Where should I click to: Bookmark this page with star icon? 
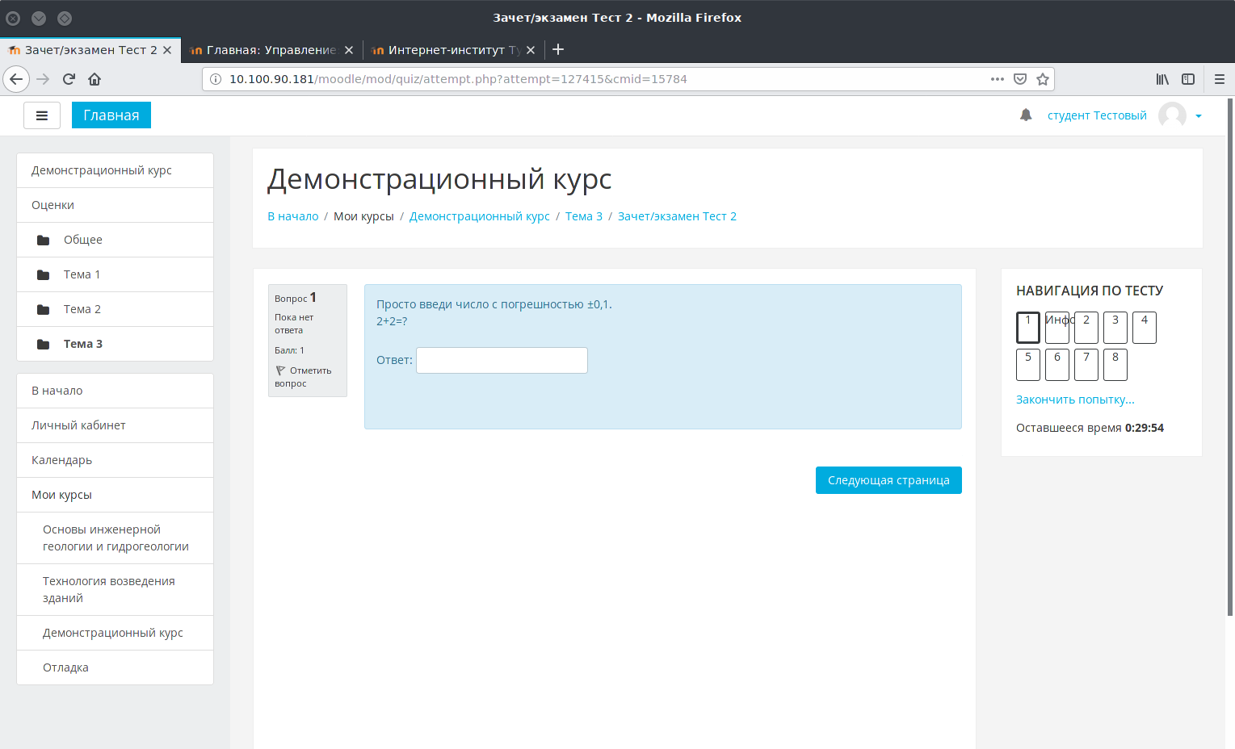tap(1043, 79)
